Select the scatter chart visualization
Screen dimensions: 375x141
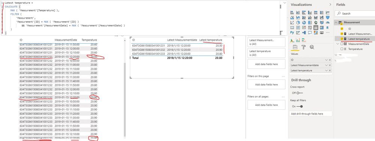pyautogui.click(x=292, y=23)
